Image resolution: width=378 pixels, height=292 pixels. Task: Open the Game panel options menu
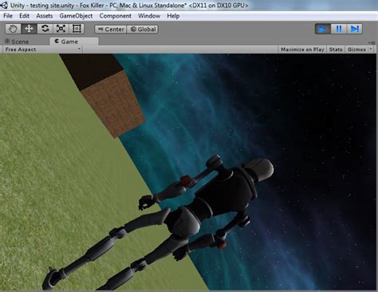pos(372,42)
